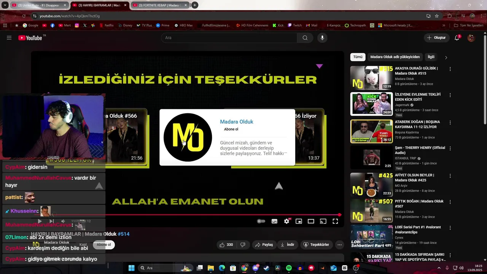Enable the miniplayer mode
Viewport: 487px width, 274px height.
pos(299,221)
